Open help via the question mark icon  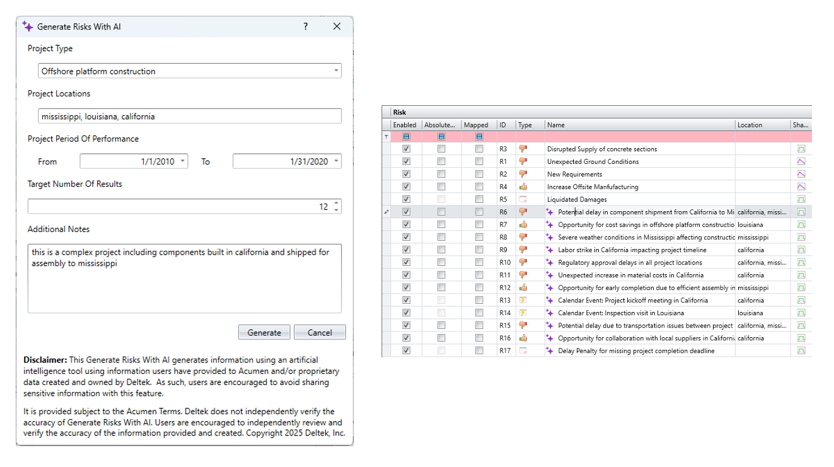305,26
